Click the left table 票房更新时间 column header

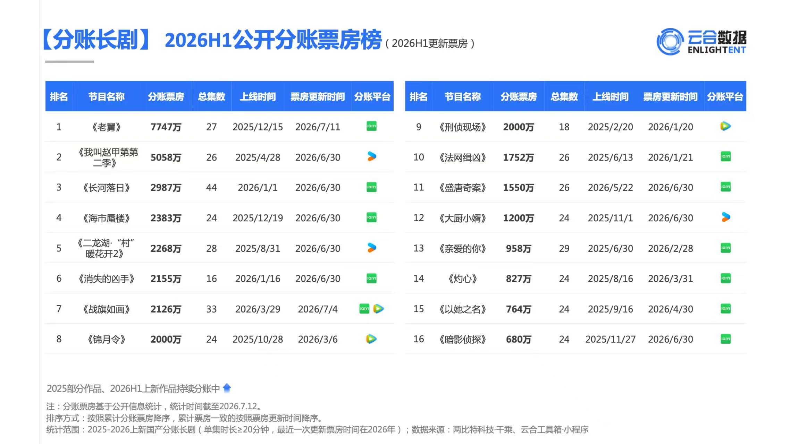pos(318,96)
